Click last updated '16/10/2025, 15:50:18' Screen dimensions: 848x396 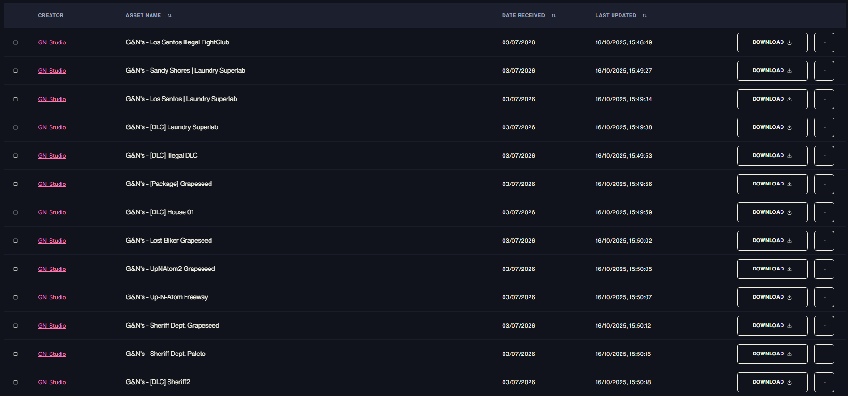pos(623,382)
